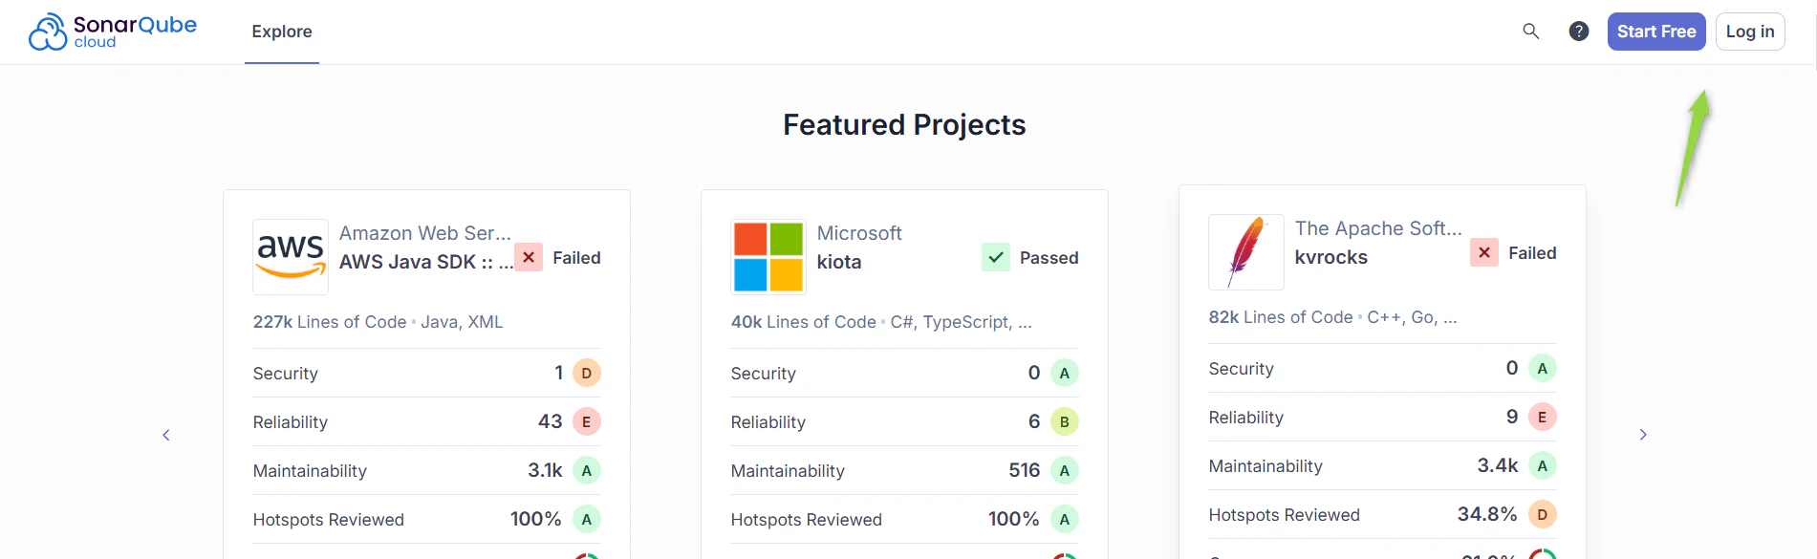Viewport: 1817px width, 559px height.
Task: Open the kvrocks project link
Action: tap(1331, 257)
